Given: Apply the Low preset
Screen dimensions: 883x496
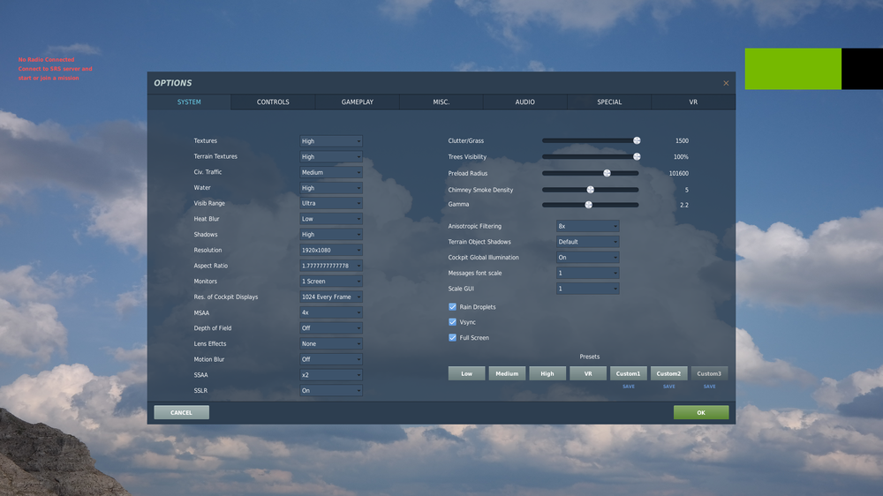Looking at the screenshot, I should click(x=466, y=373).
